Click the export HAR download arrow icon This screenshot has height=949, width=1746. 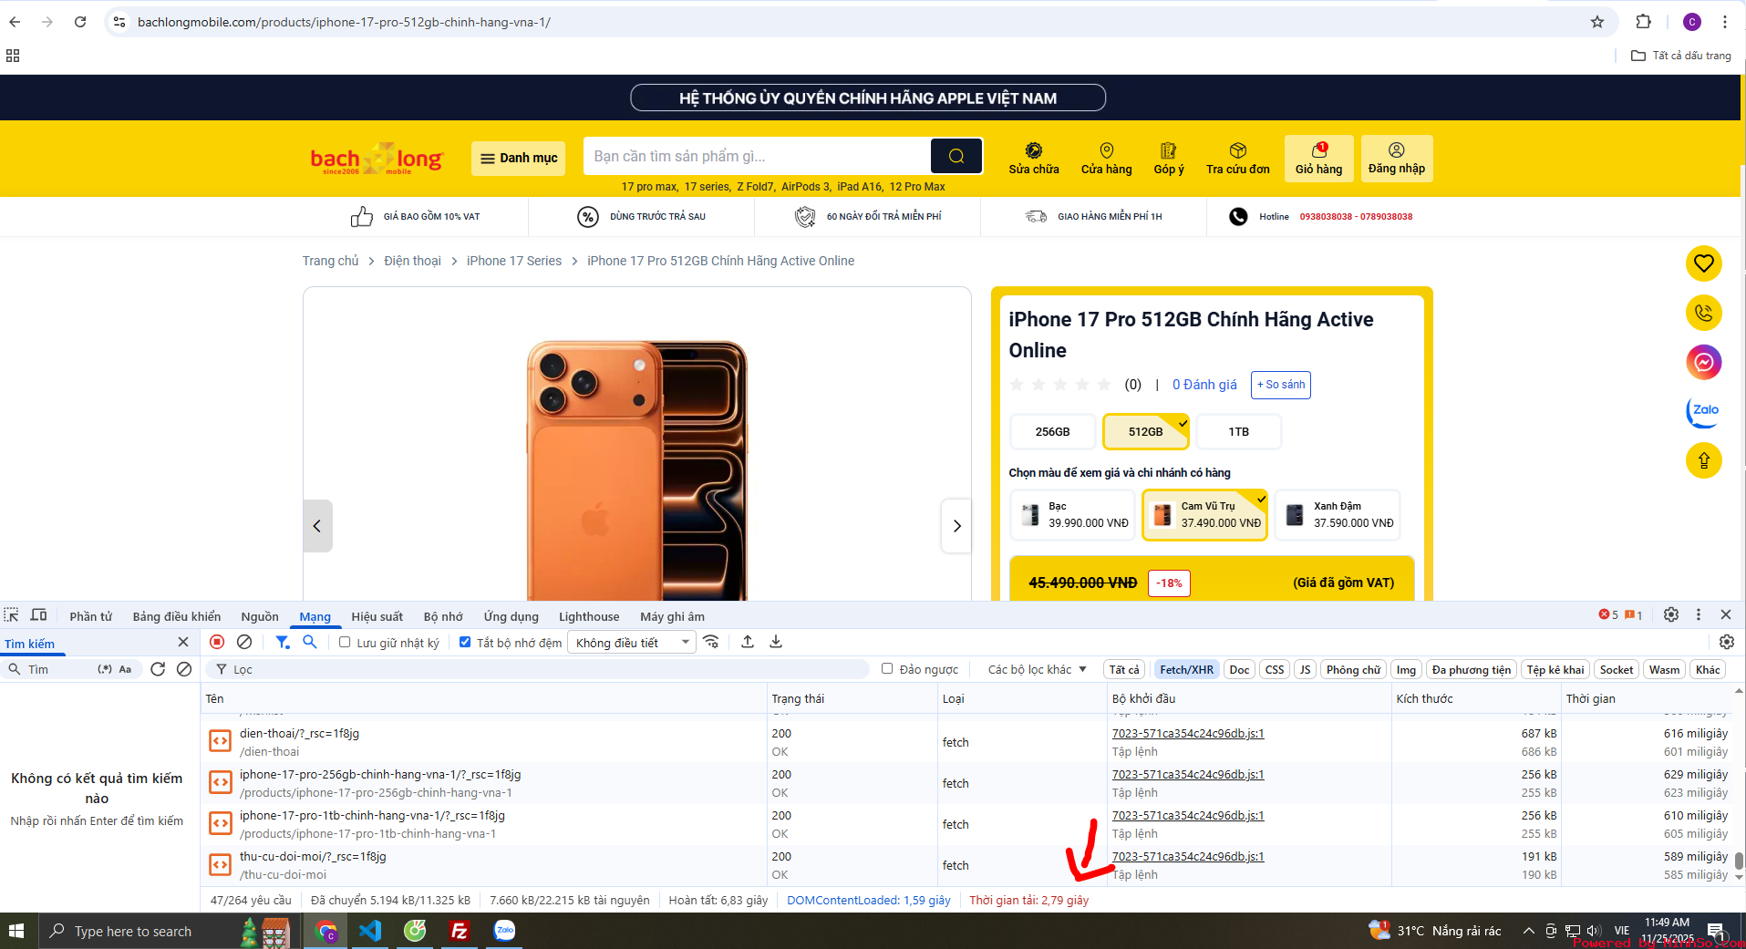click(x=776, y=642)
